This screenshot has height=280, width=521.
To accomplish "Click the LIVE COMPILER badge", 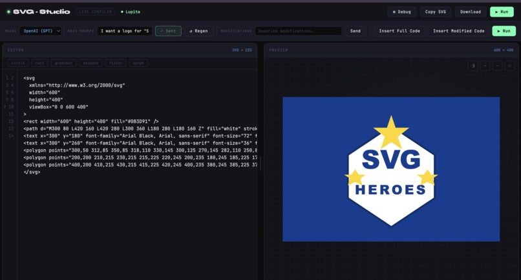I will (96, 12).
